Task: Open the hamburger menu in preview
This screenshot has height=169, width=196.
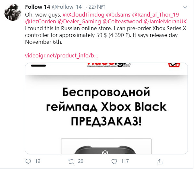Action: (x=38, y=65)
